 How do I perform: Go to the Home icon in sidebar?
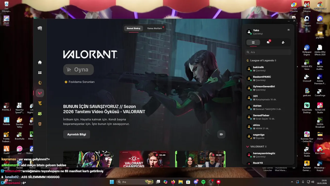tap(40, 62)
